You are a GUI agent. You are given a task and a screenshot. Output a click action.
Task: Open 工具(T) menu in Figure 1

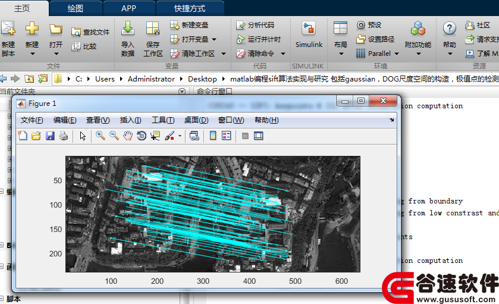coord(163,120)
